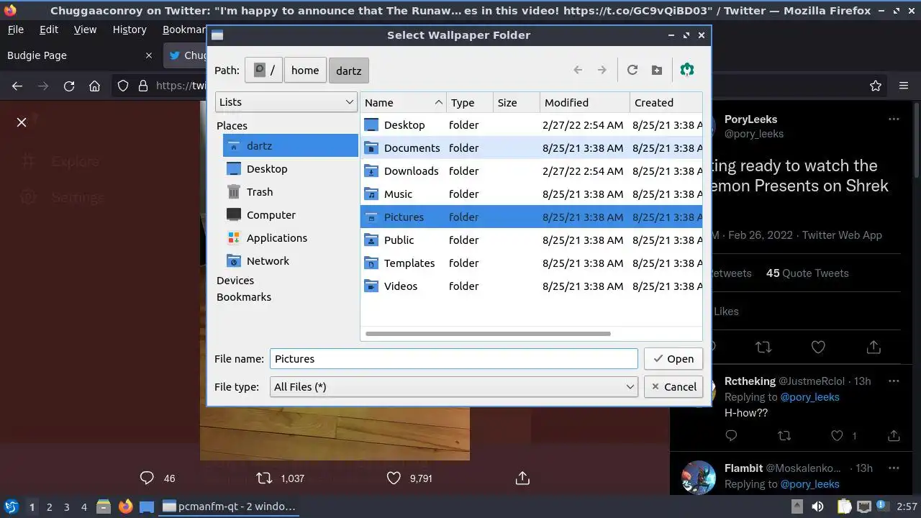Click the @pory_leeks link under Rctheking
The height and width of the screenshot is (518, 921).
[x=810, y=397]
